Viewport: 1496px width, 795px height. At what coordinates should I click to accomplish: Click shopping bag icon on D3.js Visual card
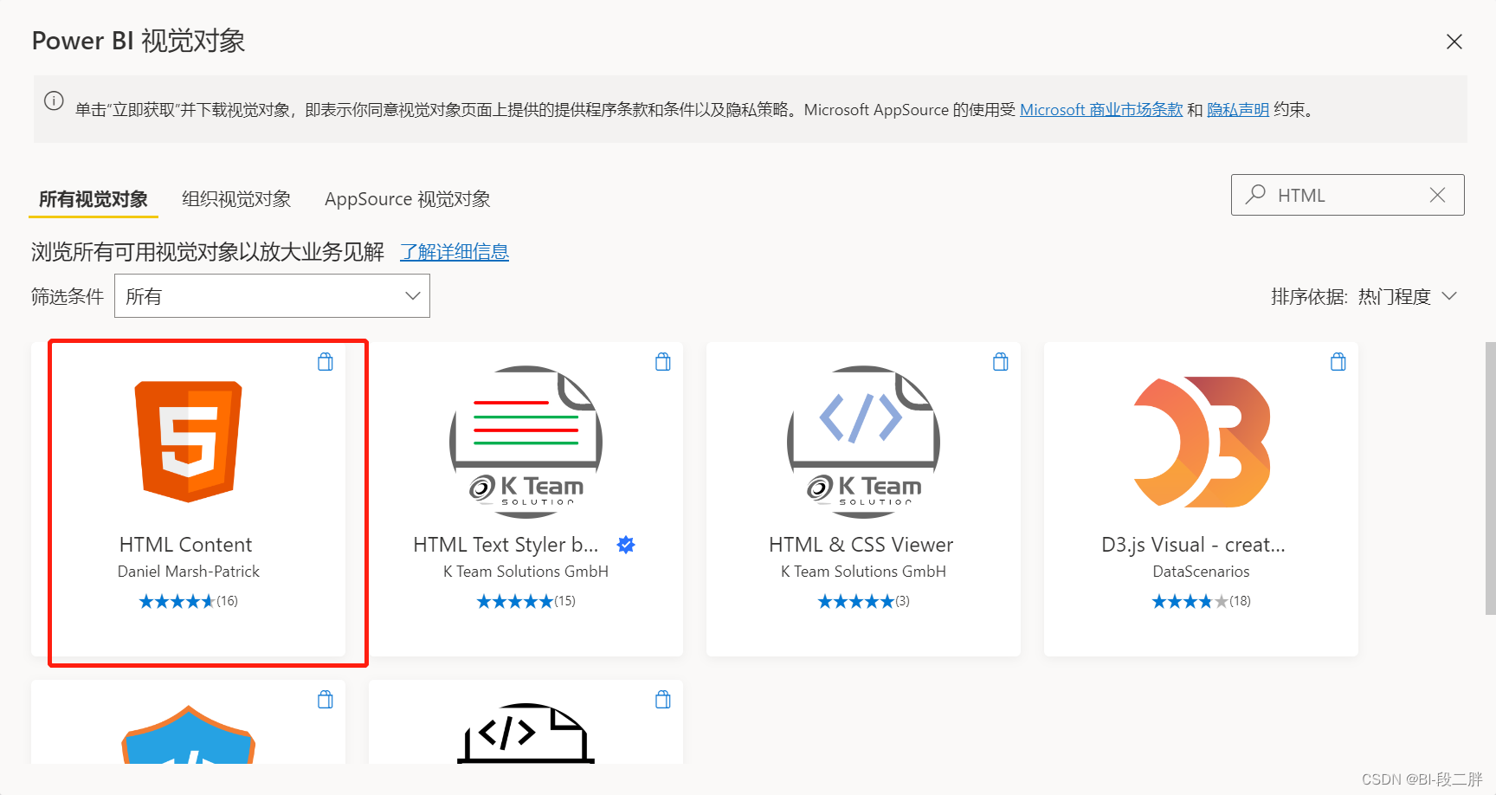(1338, 362)
